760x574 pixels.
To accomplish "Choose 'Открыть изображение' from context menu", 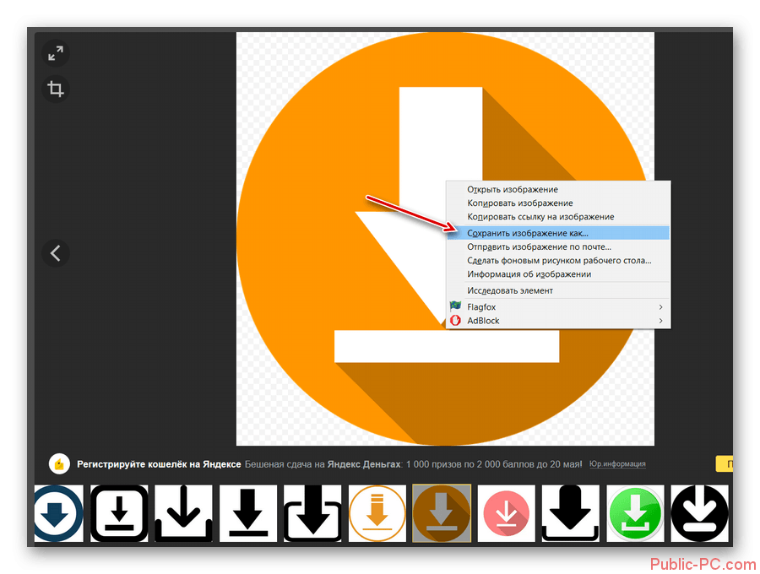I will click(512, 190).
